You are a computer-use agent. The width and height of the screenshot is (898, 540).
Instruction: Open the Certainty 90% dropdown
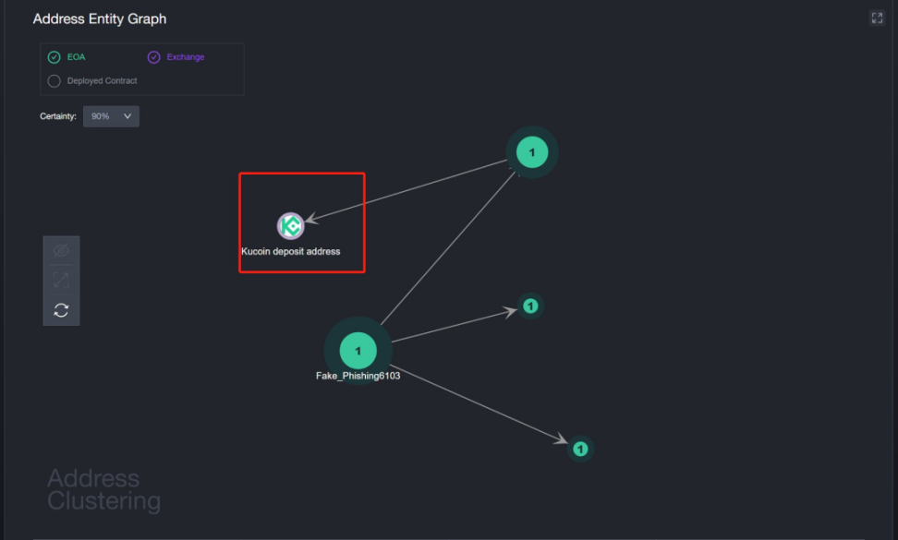(x=111, y=116)
